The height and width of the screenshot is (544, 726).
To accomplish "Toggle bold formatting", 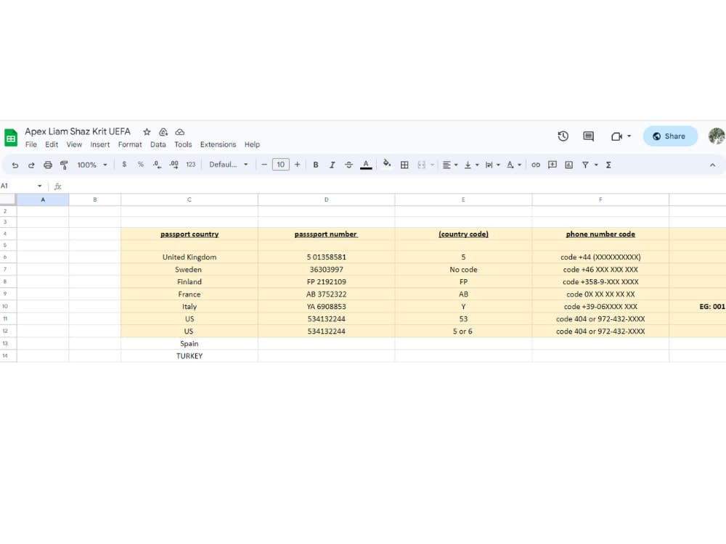I will 315,165.
